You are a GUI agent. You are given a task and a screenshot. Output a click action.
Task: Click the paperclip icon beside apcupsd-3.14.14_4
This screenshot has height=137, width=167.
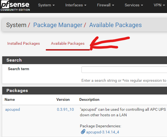click(83, 132)
